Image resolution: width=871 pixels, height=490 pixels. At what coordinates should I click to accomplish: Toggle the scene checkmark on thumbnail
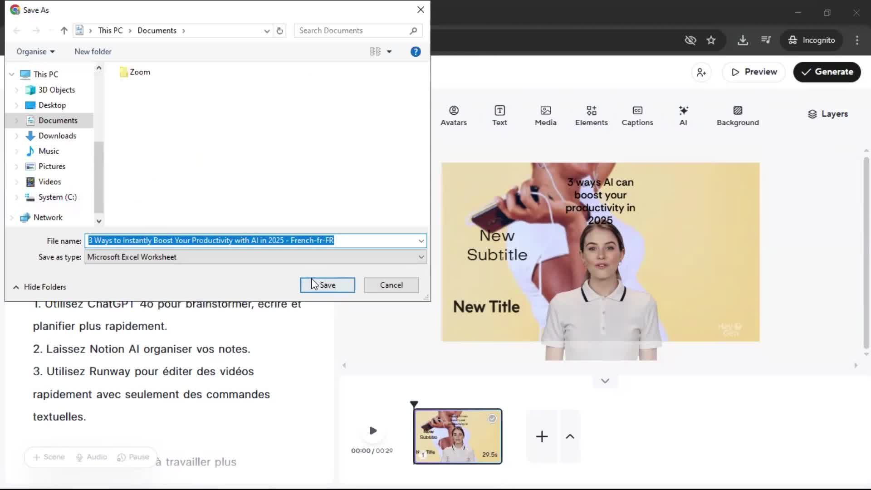click(x=492, y=419)
